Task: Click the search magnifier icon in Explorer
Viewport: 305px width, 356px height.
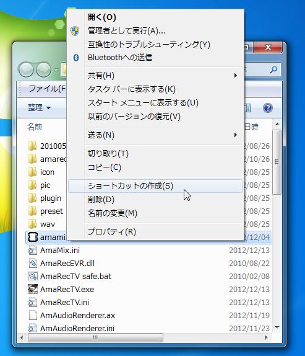Action: [273, 69]
